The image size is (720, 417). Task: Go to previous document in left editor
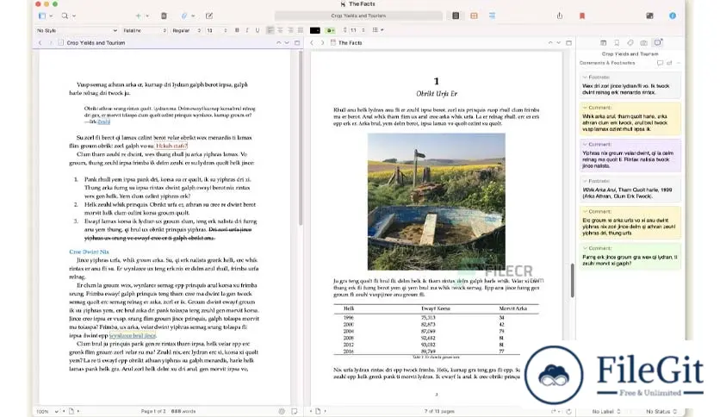278,43
